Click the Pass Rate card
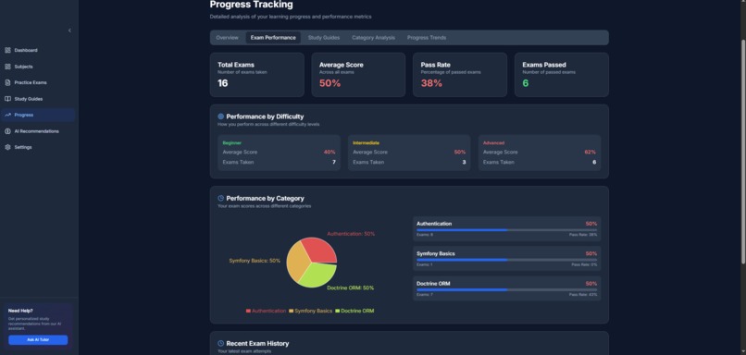 460,75
